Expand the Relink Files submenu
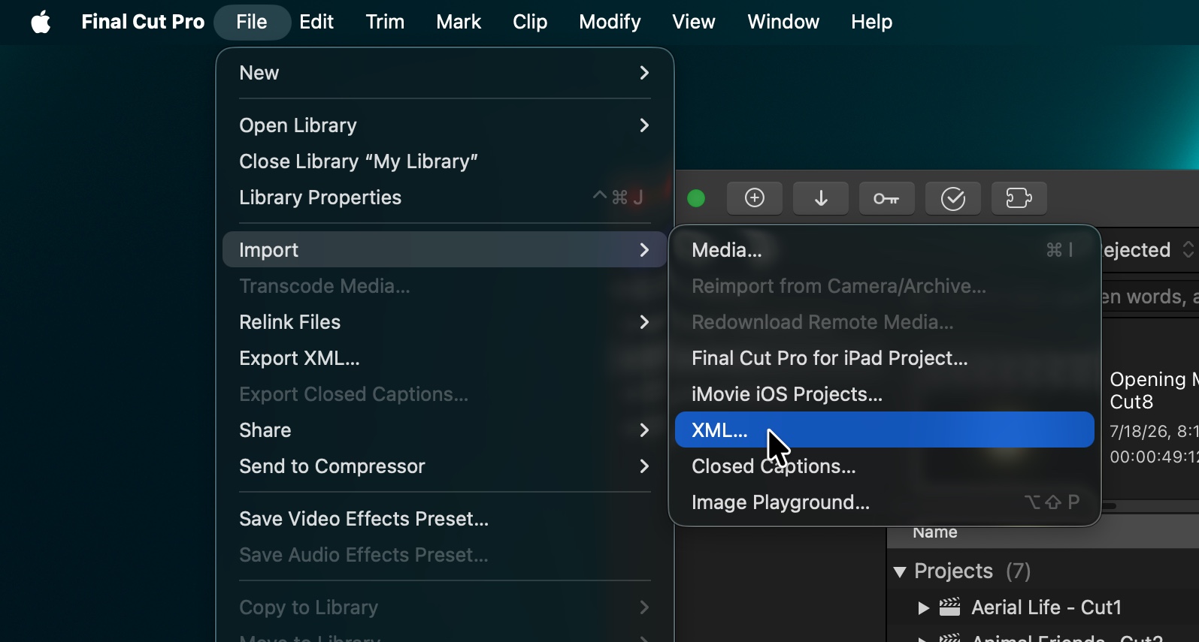 click(x=445, y=322)
